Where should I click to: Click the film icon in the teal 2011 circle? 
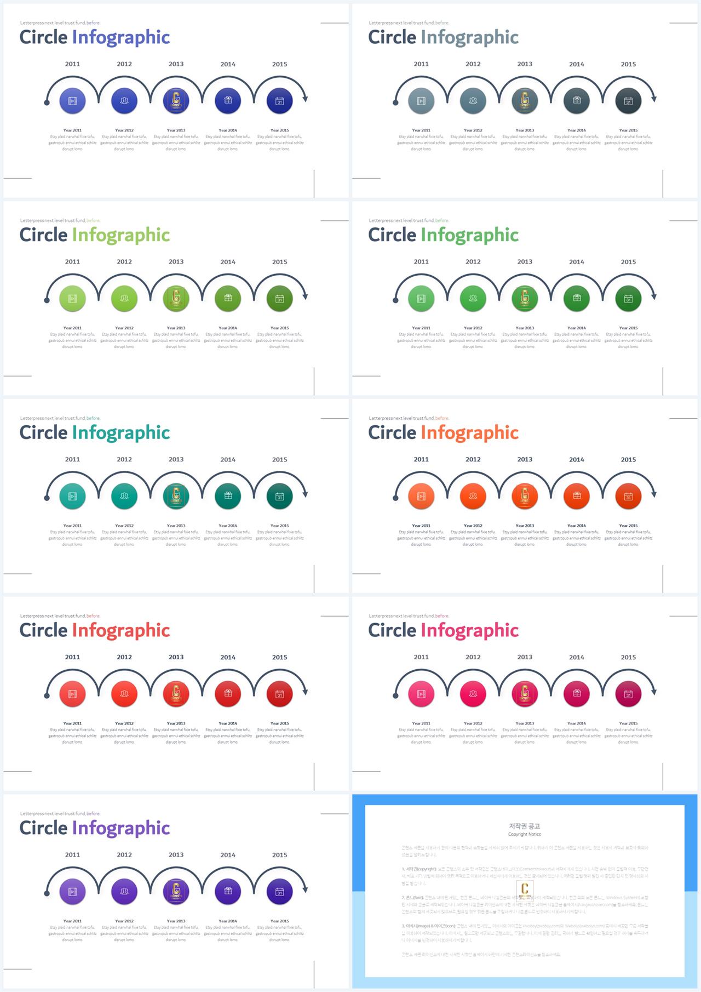(x=72, y=496)
